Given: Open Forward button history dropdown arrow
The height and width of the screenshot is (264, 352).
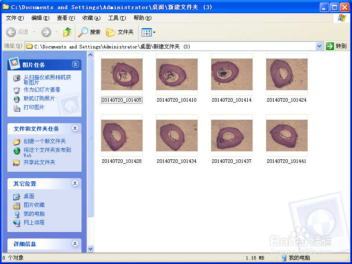Looking at the screenshot, I should point(57,32).
